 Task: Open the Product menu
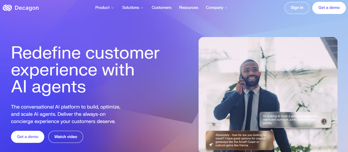(x=104, y=8)
